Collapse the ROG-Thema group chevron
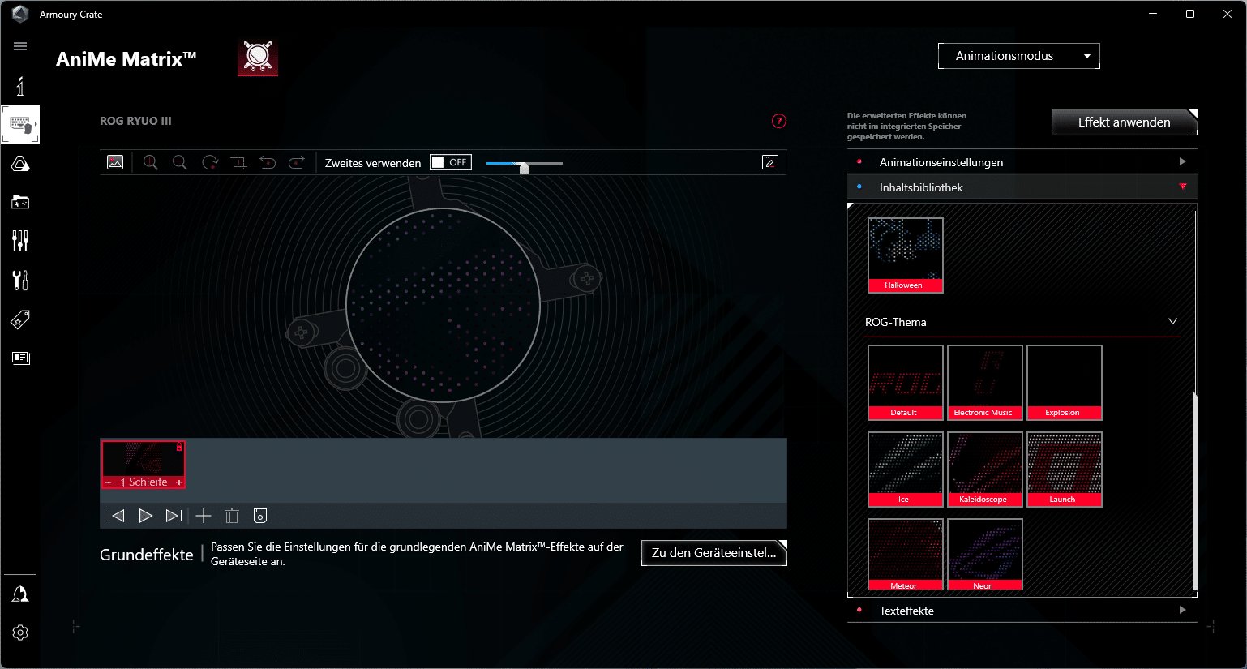The image size is (1247, 669). (1172, 322)
